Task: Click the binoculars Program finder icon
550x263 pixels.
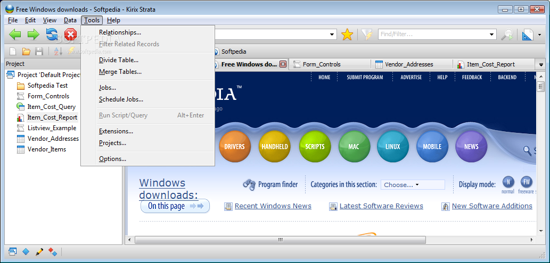Action: (x=249, y=184)
